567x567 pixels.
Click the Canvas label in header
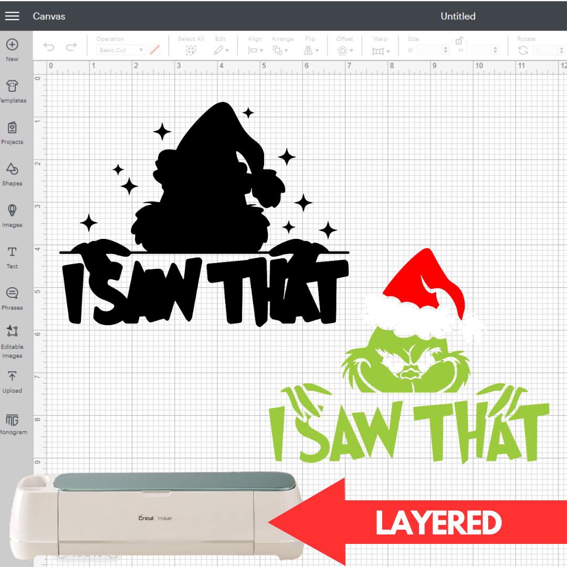[x=49, y=16]
